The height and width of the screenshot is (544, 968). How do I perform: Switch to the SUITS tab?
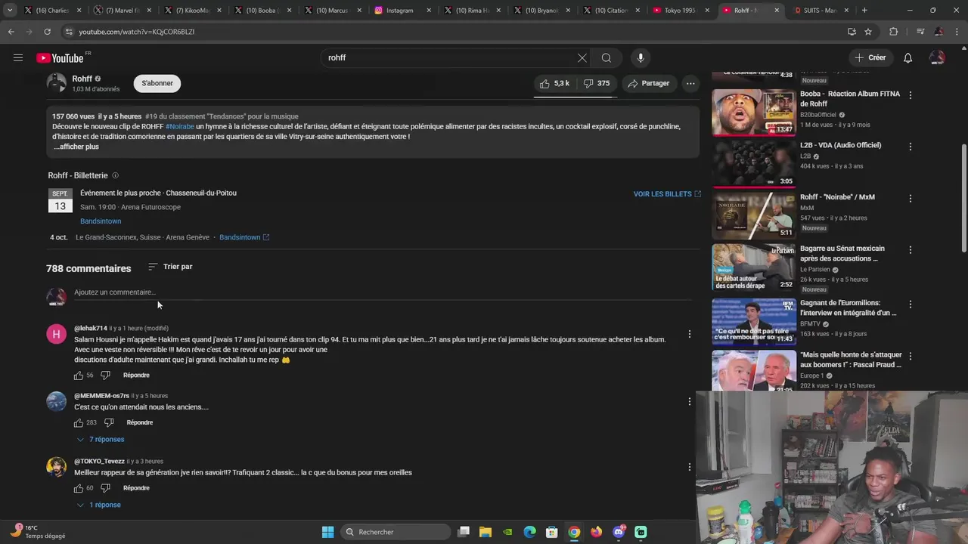click(820, 11)
